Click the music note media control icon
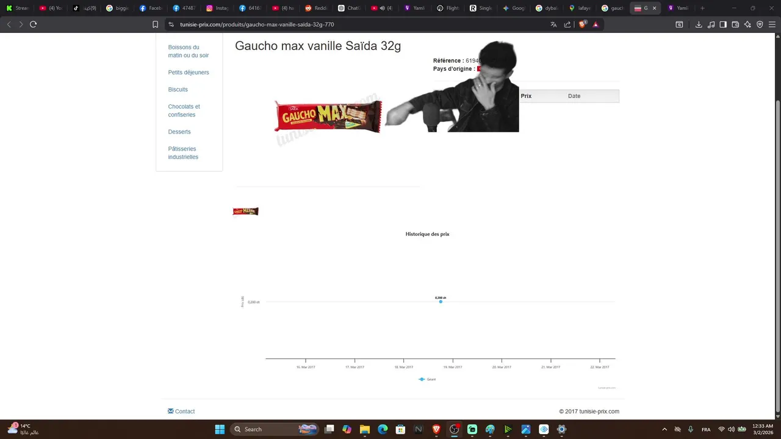The width and height of the screenshot is (781, 439). pyautogui.click(x=711, y=24)
